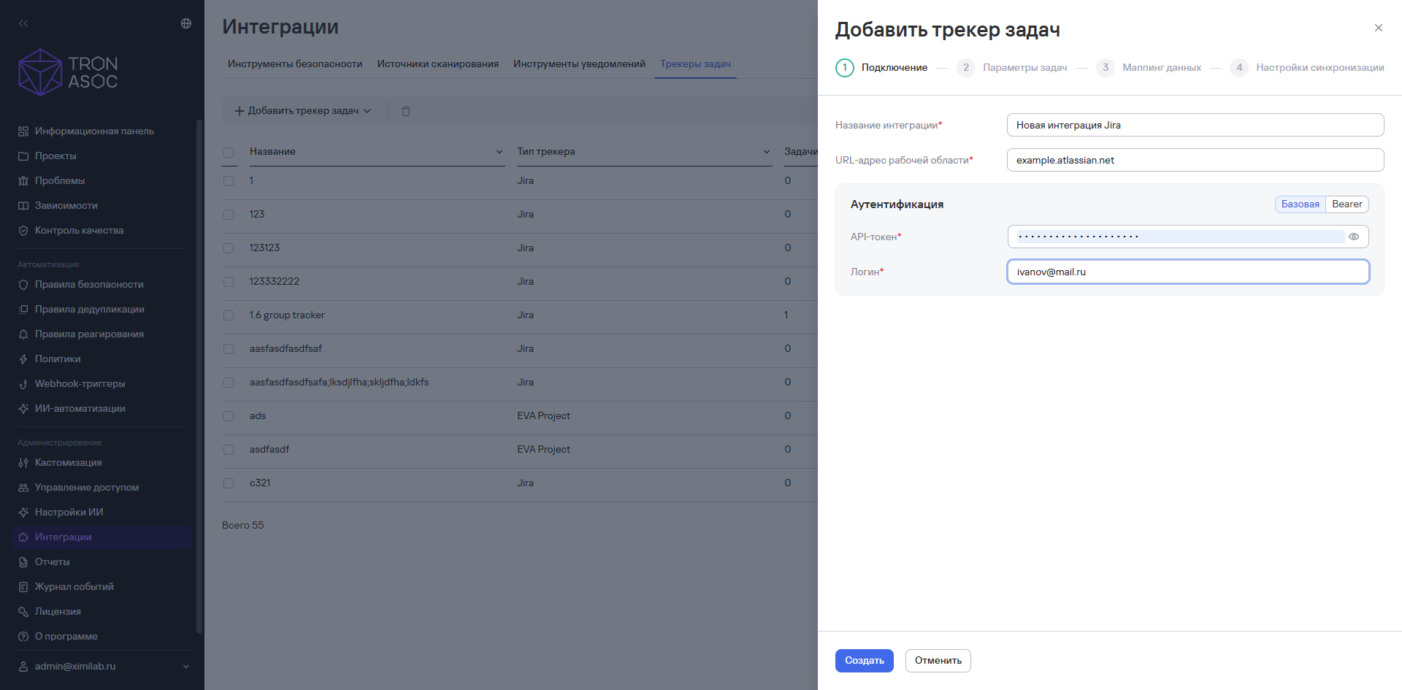Delete selected trackers via trash icon

406,111
